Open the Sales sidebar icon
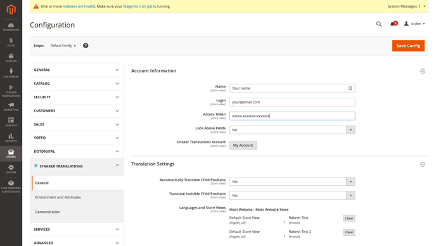This screenshot has width=436, height=246. pos(11,42)
